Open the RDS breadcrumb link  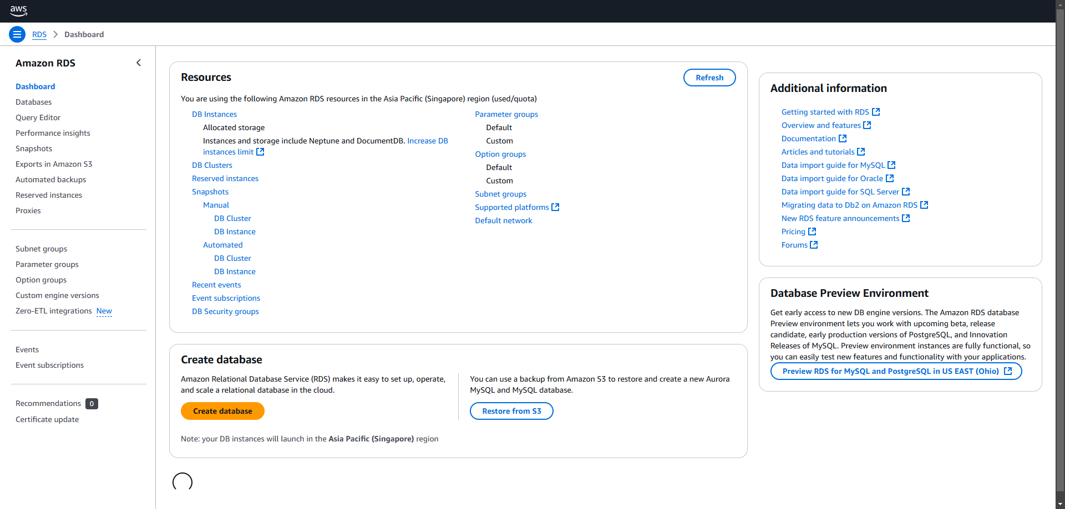pyautogui.click(x=39, y=34)
